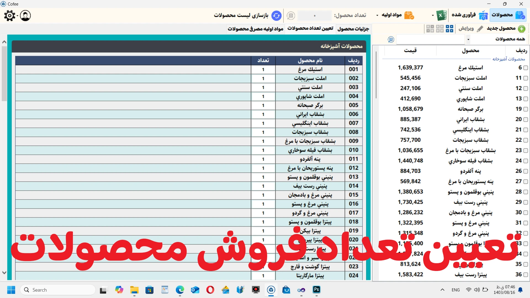Open the user profile icon

(25, 16)
